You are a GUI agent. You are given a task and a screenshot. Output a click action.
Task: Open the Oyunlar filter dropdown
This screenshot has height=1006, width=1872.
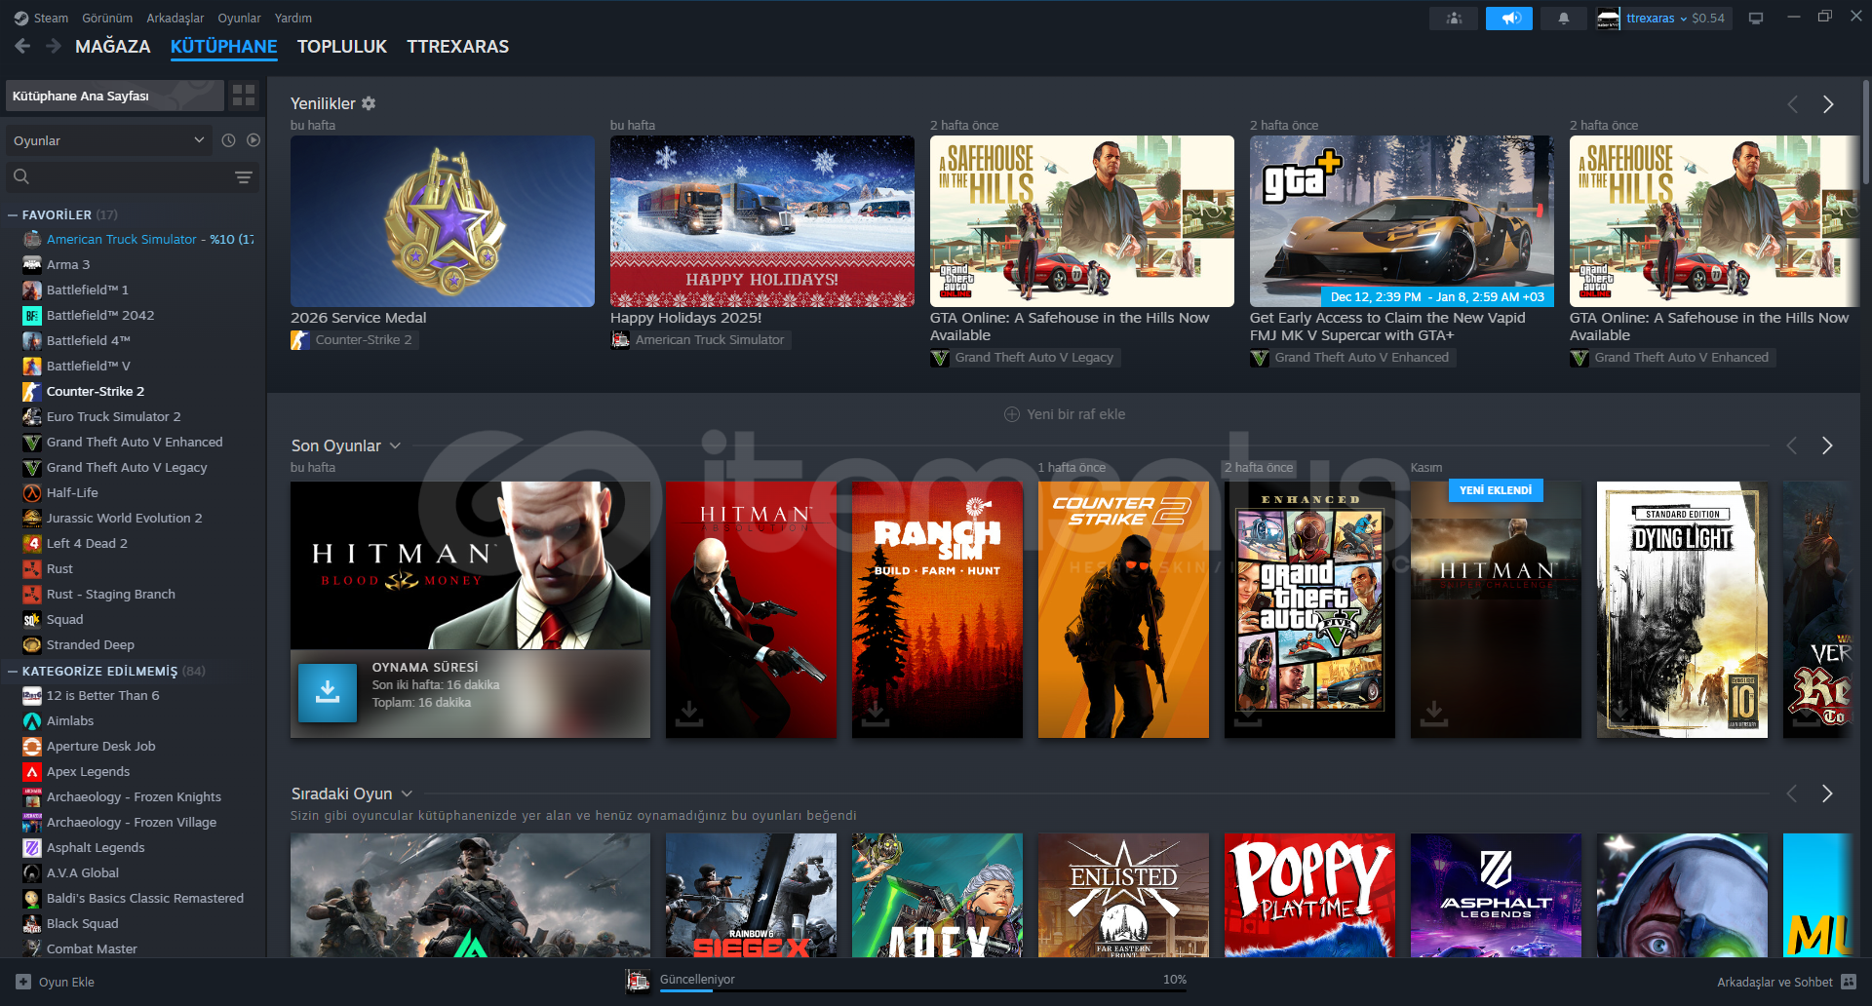[x=109, y=140]
